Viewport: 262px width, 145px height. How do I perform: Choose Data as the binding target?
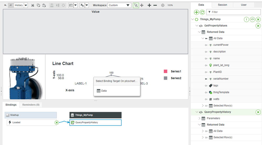tap(104, 91)
